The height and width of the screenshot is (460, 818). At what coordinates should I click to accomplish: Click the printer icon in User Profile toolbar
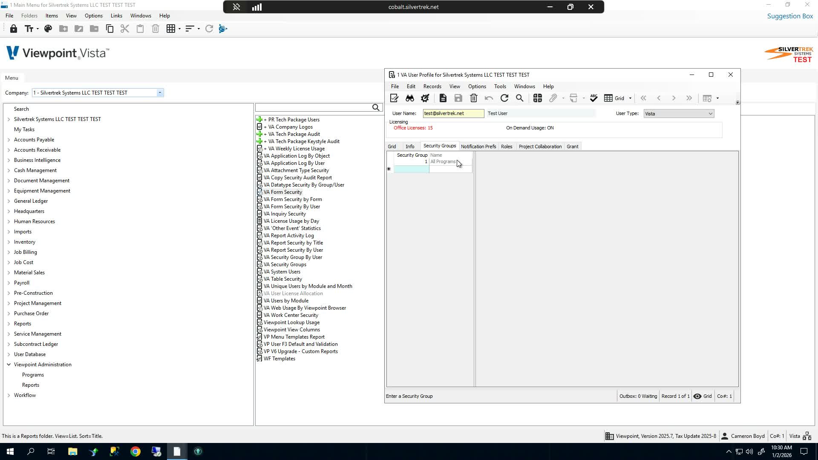tap(573, 98)
